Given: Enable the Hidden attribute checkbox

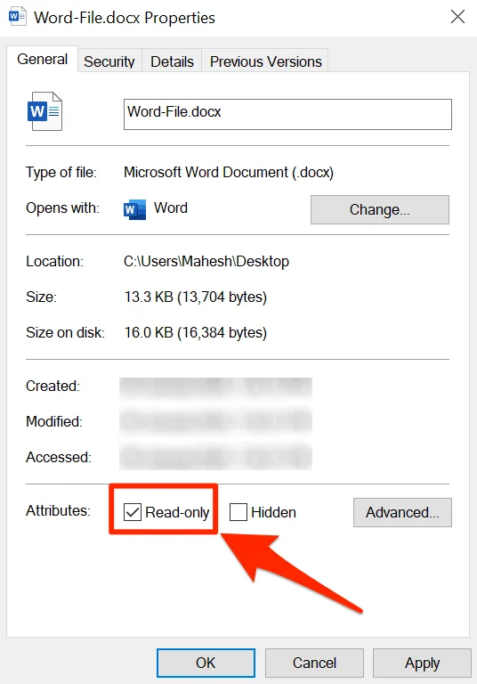Looking at the screenshot, I should (x=238, y=512).
